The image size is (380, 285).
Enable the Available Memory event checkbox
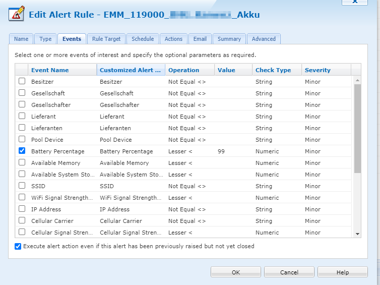pos(22,162)
